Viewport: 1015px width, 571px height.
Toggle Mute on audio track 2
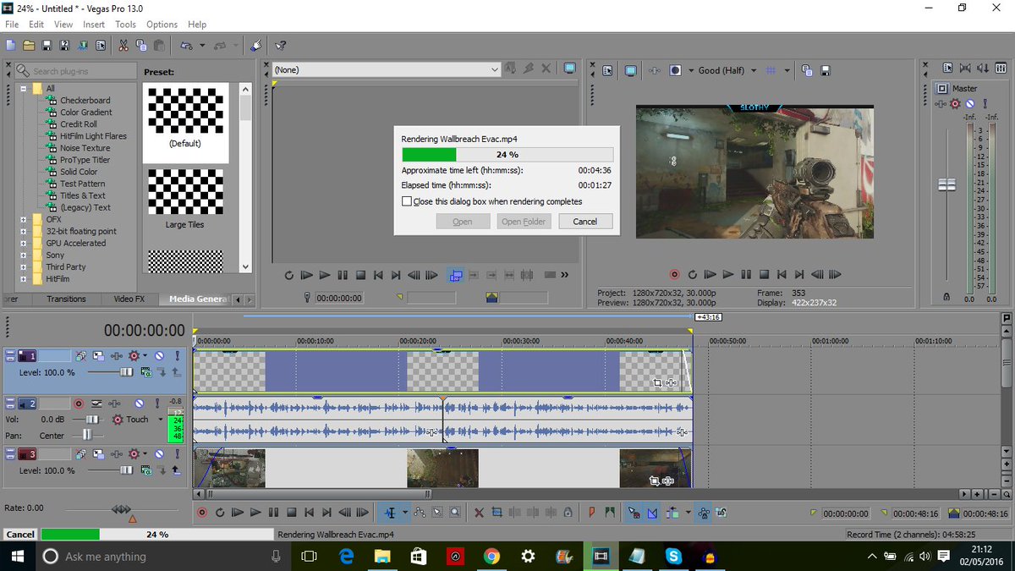pos(139,404)
